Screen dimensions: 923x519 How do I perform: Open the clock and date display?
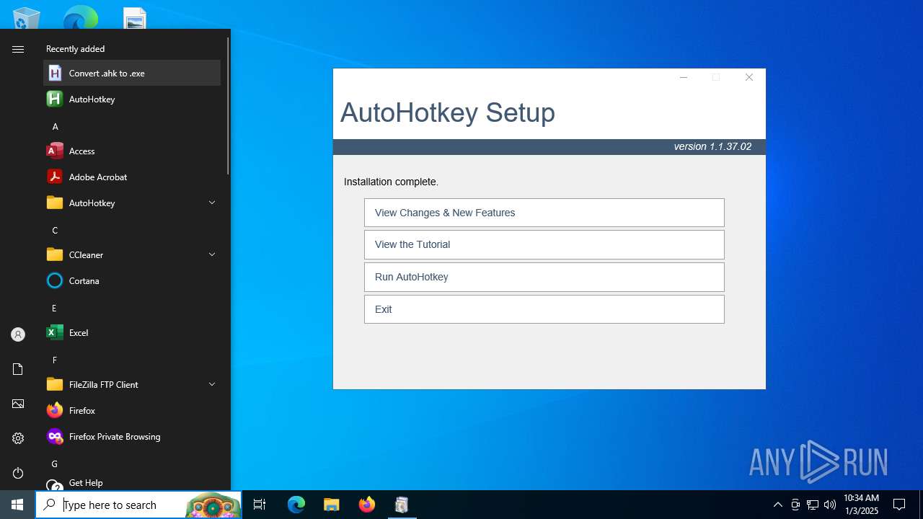pos(861,505)
